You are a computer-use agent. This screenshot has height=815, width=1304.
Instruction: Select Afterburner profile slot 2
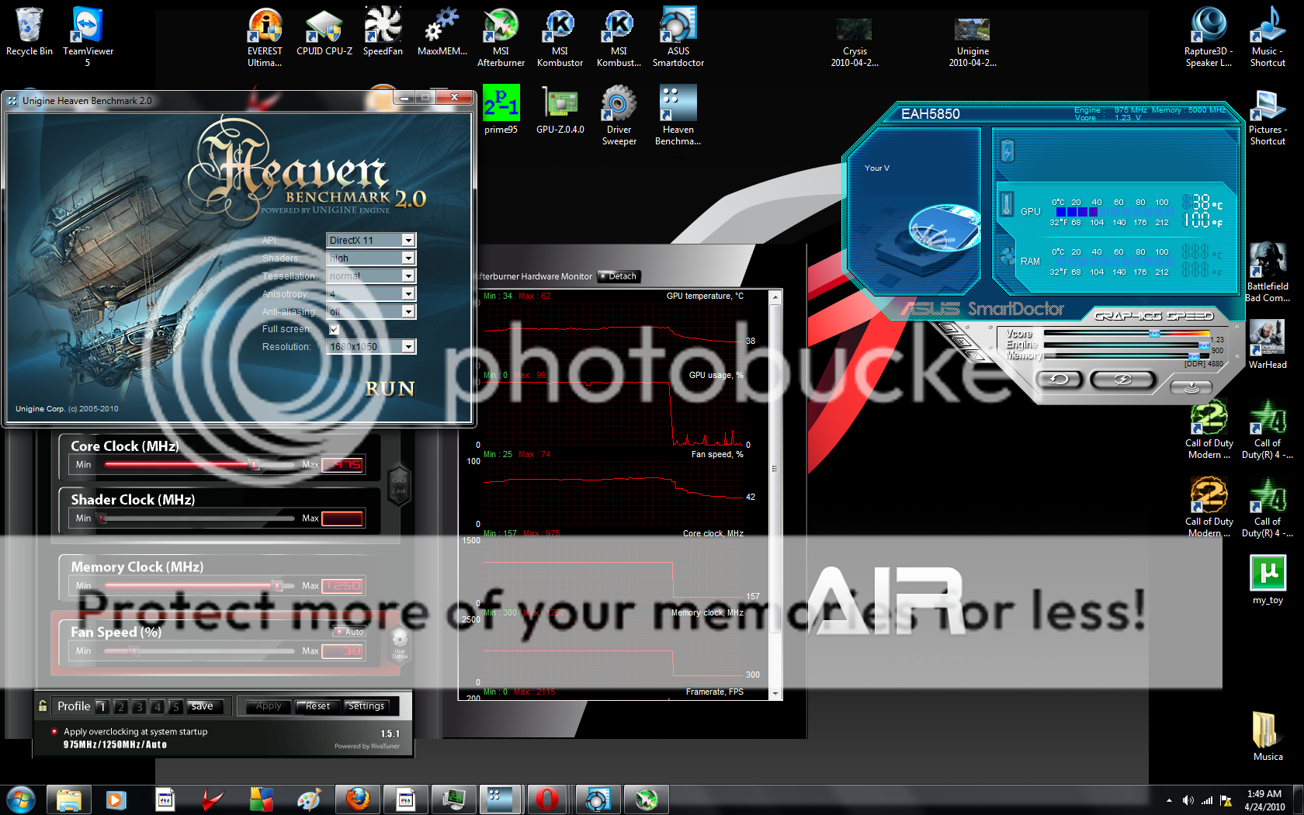pos(120,706)
